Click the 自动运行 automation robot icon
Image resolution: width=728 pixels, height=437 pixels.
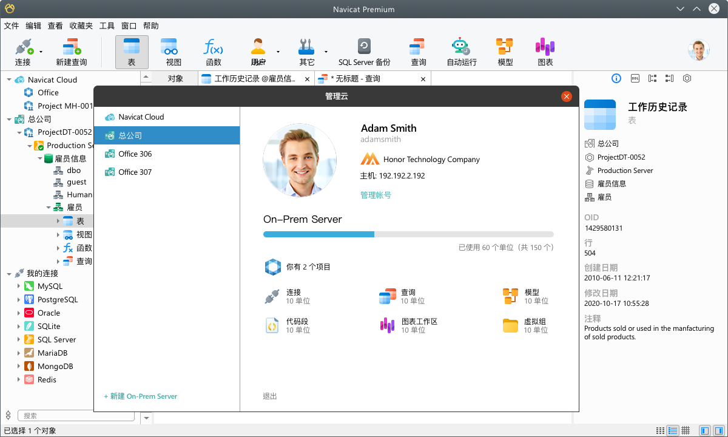[461, 47]
